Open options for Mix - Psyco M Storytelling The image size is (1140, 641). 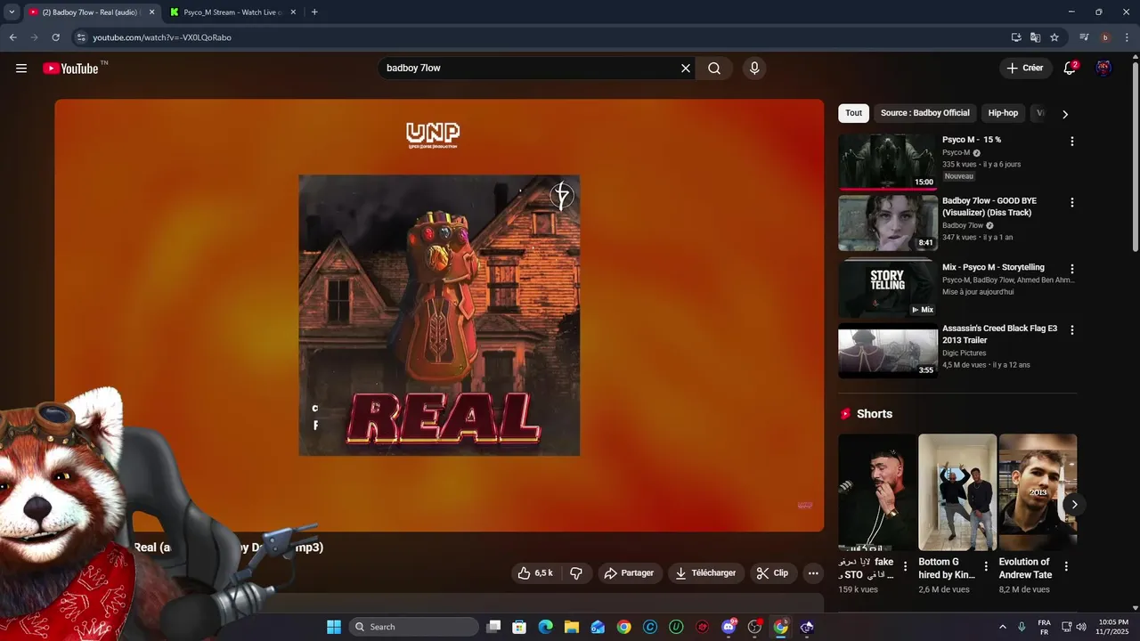point(1071,269)
